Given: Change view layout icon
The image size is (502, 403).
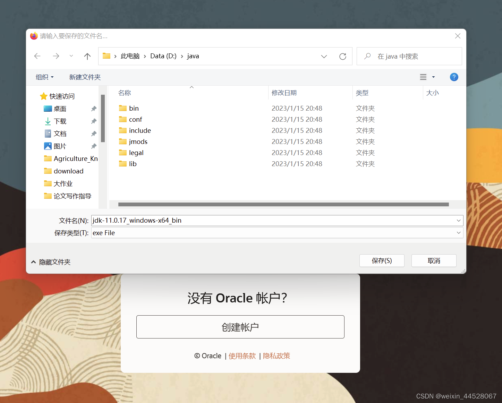Looking at the screenshot, I should pos(423,77).
